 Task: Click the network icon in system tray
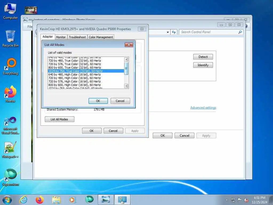tap(233, 200)
